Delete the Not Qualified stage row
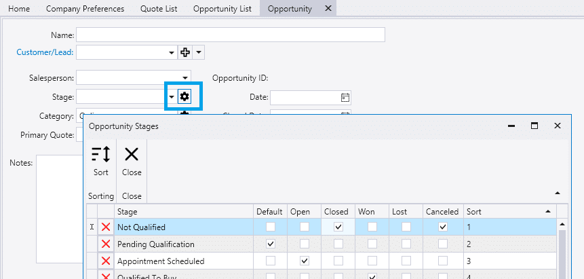Viewport: 584px width, 279px height. [x=106, y=227]
